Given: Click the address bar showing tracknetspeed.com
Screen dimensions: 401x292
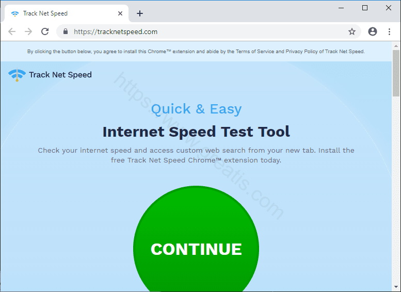Looking at the screenshot, I should [x=206, y=31].
